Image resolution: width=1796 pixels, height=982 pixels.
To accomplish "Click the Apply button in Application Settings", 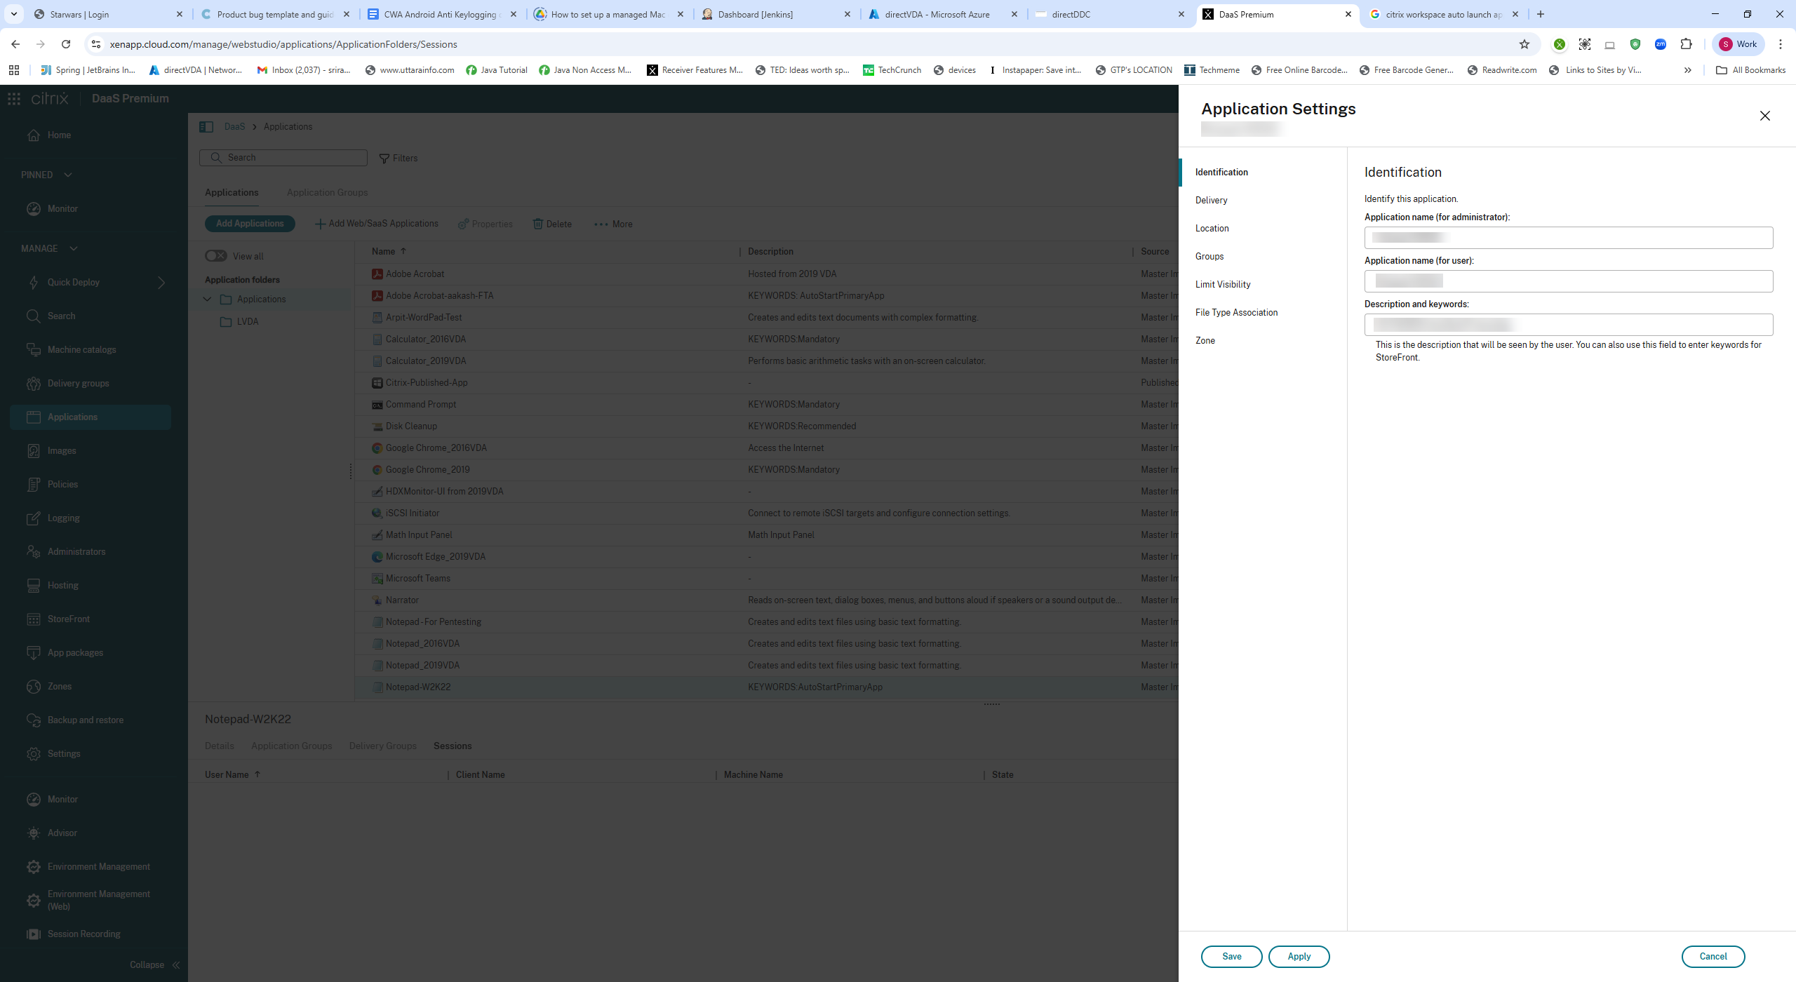I will 1299,956.
